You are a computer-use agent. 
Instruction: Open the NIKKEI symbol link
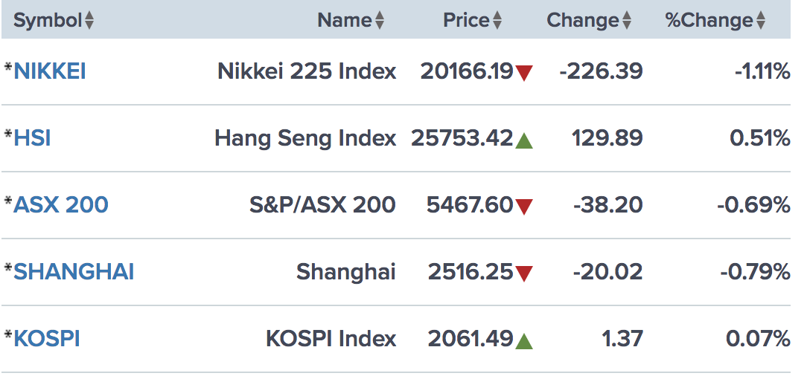[x=50, y=71]
